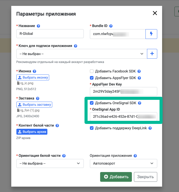Disable Добавить поддержку DeepLink checkbox
Viewport: 179px width, 192px height.
coord(92,128)
